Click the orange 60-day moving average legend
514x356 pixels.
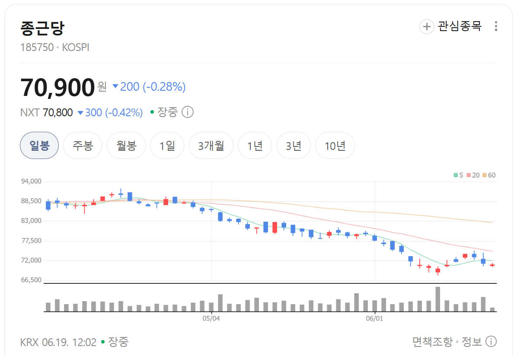pos(489,175)
